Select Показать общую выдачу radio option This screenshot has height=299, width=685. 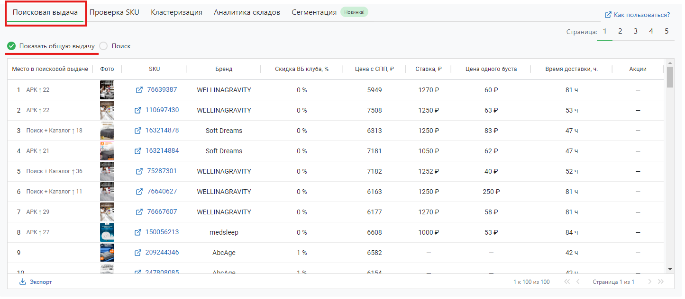point(11,46)
